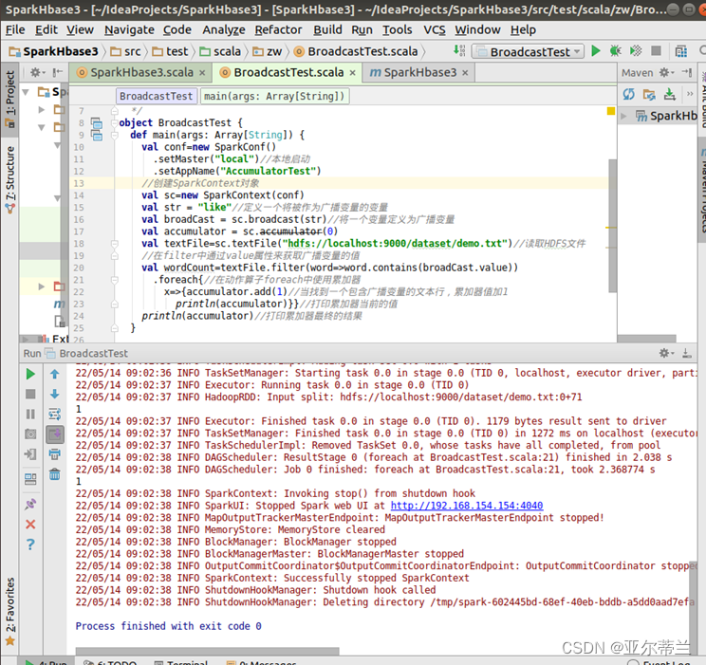Download Maven sources and documentation

pos(670,94)
